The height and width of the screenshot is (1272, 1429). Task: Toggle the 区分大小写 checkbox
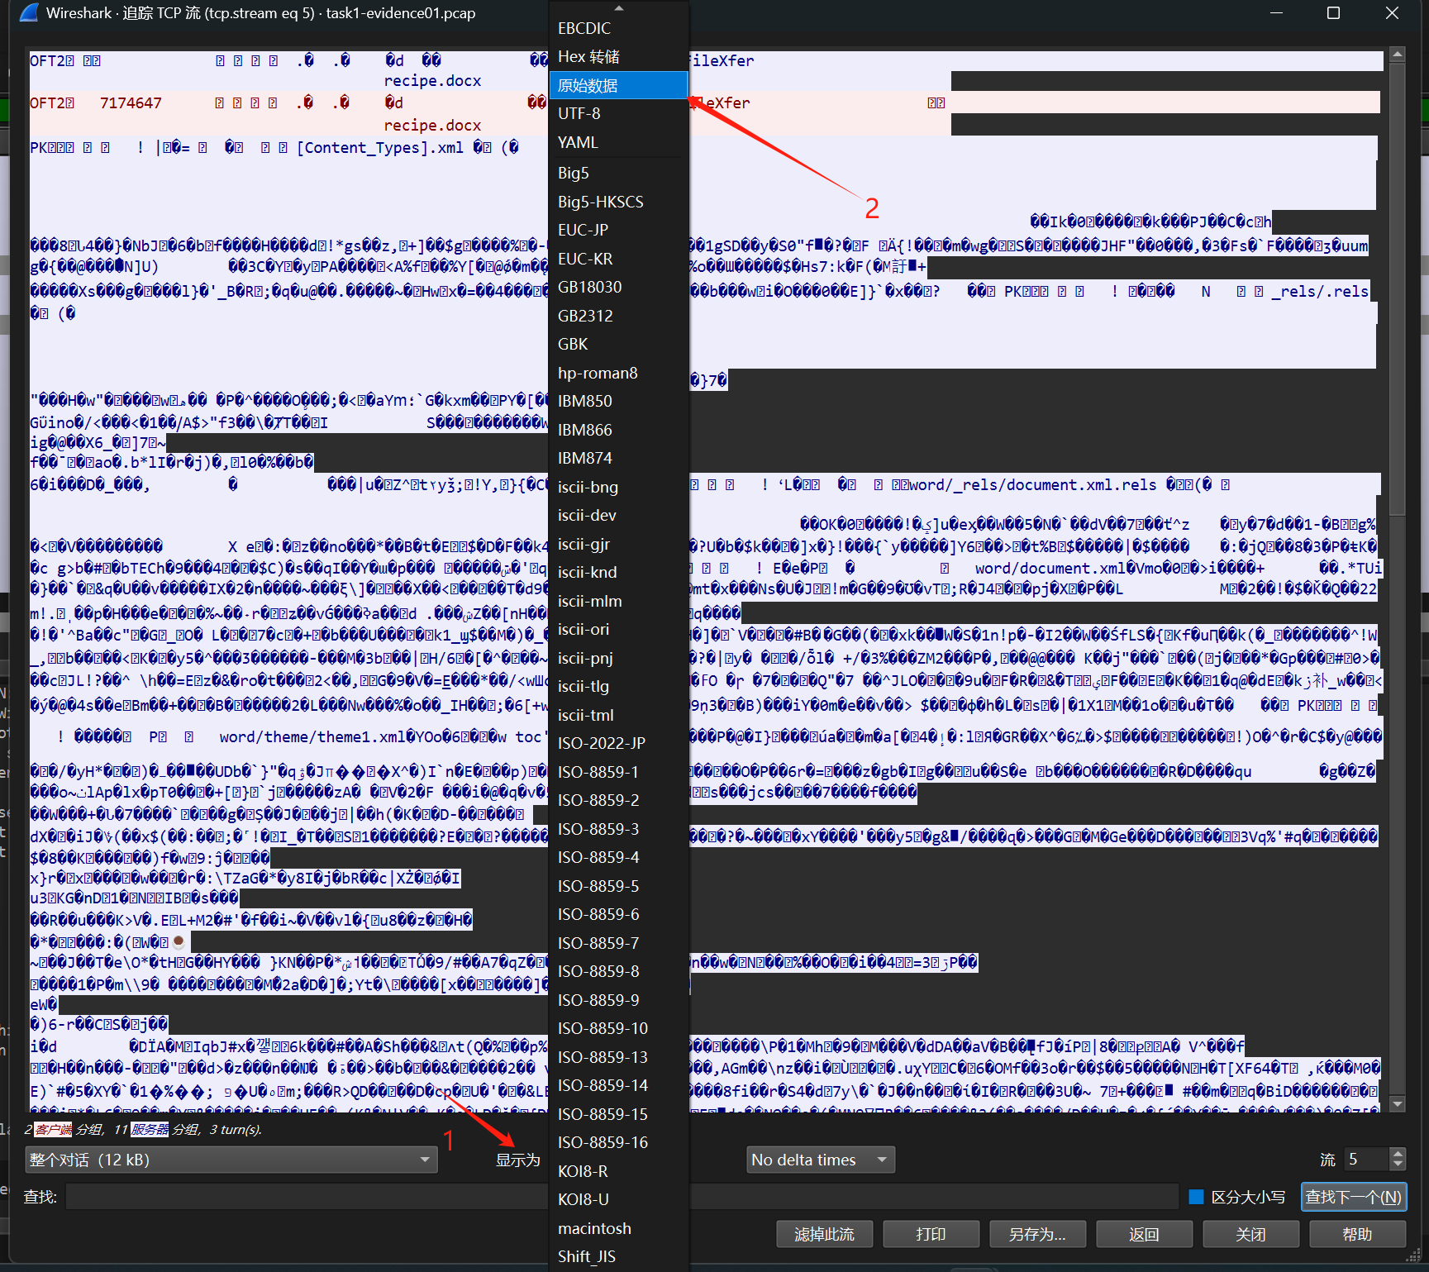(1196, 1197)
